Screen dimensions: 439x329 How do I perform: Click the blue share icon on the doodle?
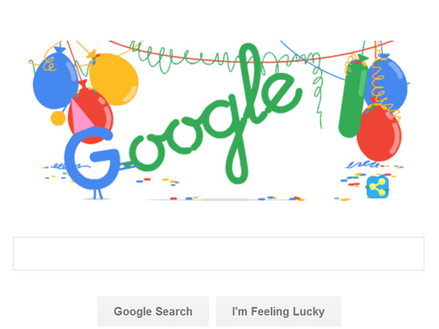tap(378, 187)
